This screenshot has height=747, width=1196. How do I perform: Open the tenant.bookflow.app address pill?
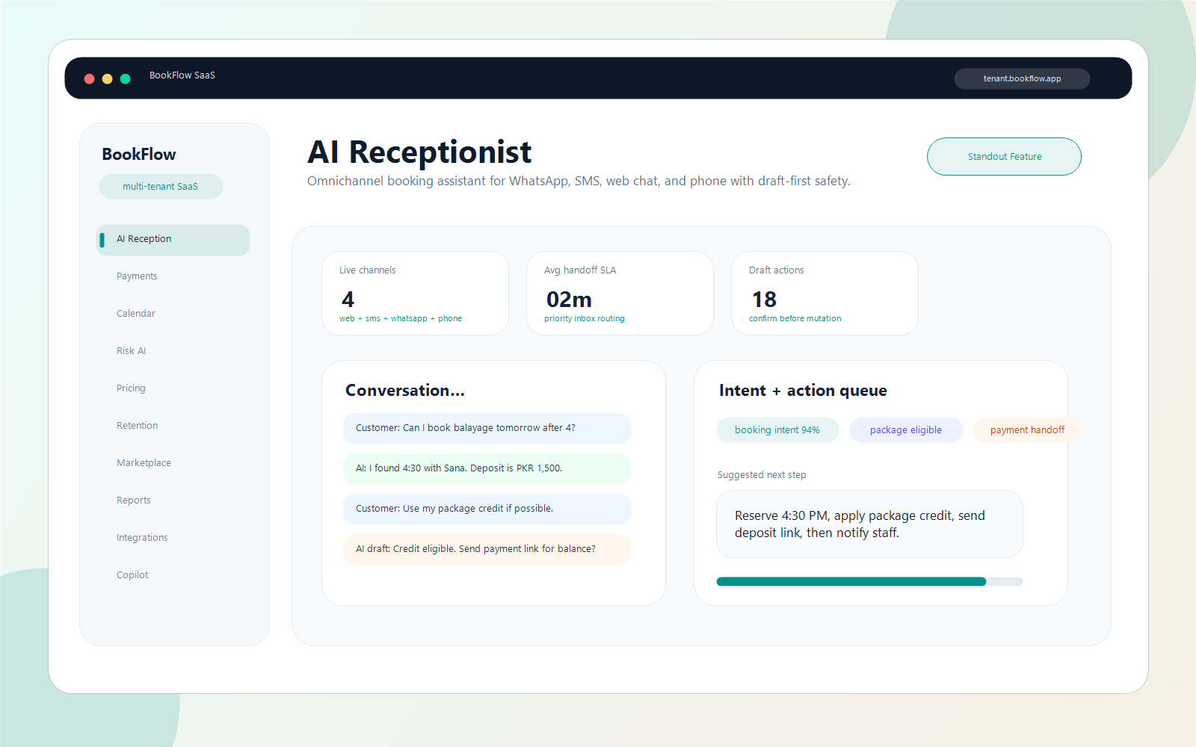tap(1022, 78)
